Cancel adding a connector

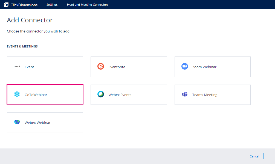pyautogui.click(x=254, y=156)
